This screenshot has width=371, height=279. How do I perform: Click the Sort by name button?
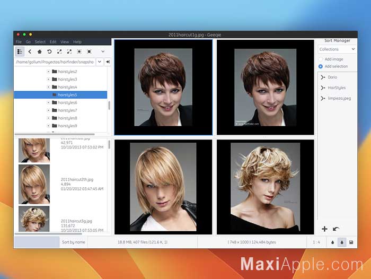pyautogui.click(x=73, y=242)
